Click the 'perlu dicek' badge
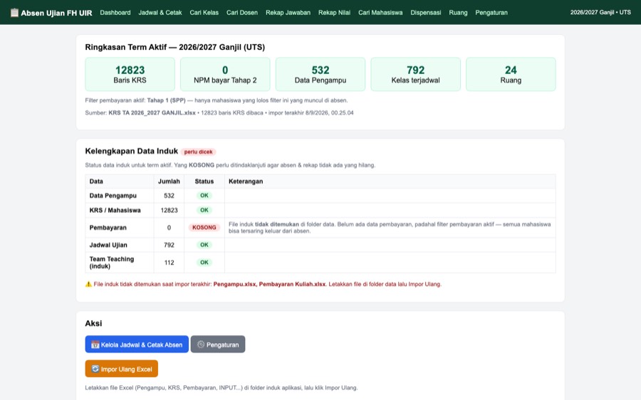The height and width of the screenshot is (400, 641). coord(198,152)
